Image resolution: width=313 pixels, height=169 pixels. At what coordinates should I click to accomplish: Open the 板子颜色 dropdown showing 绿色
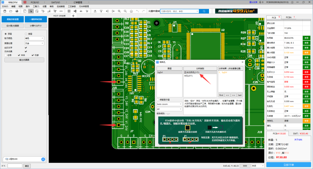34,38
